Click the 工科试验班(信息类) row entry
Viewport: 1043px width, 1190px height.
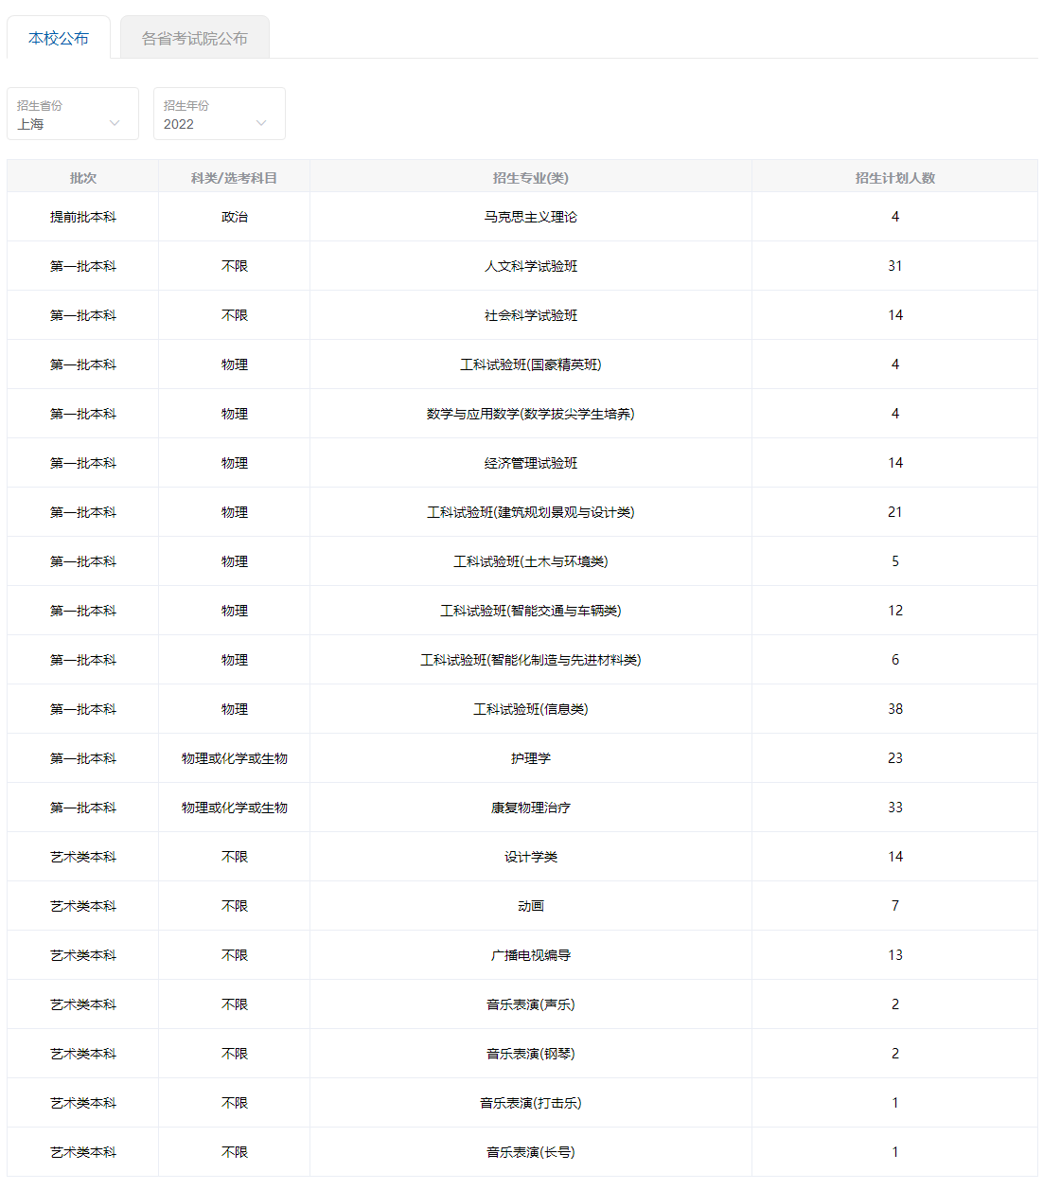530,709
